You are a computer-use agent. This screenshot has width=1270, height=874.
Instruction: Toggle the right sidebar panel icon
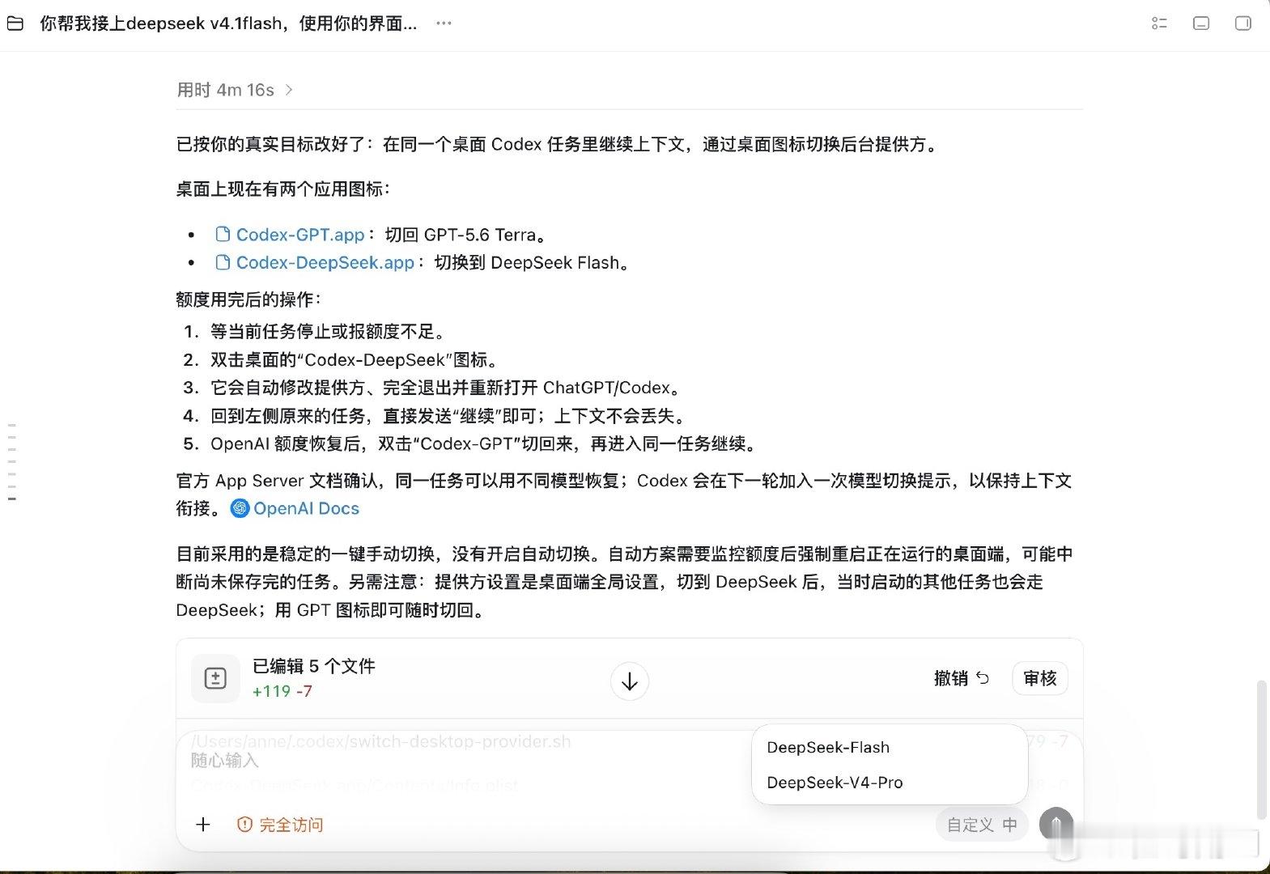coord(1243,23)
